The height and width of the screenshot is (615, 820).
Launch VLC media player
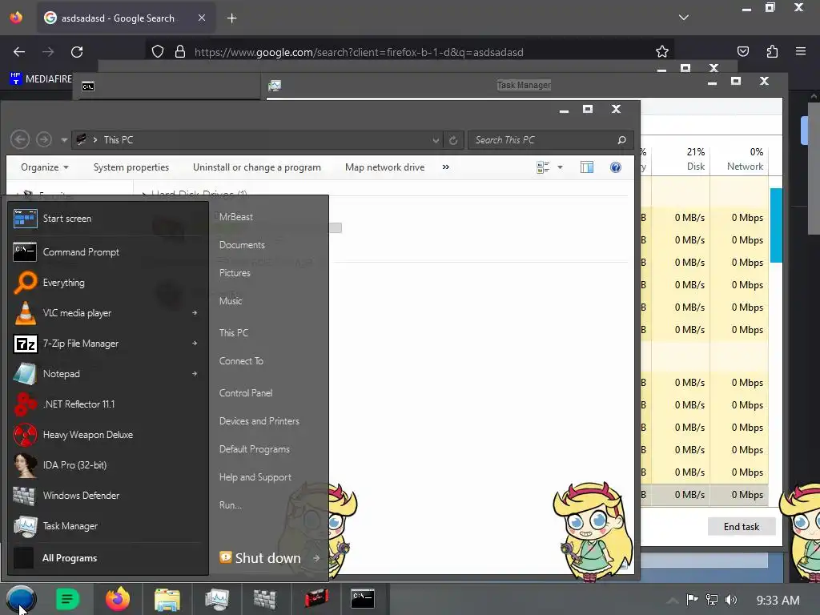(x=99, y=313)
